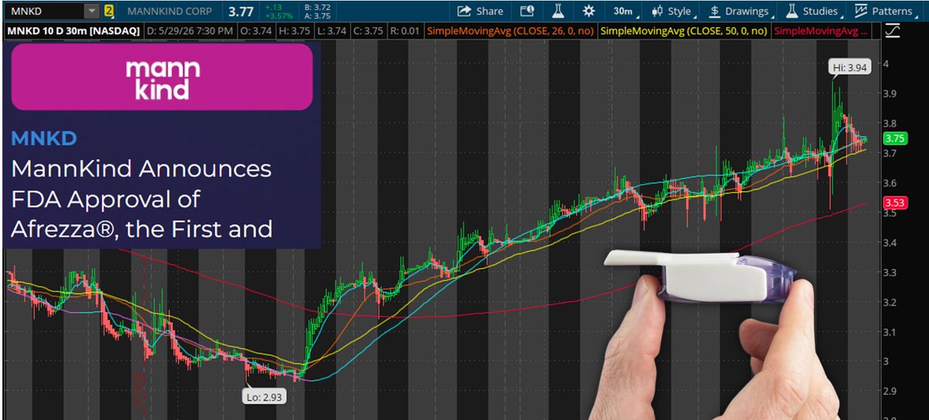Click the D: 5/29/26 7:30 PM date readout
The height and width of the screenshot is (420, 929).
[x=190, y=31]
